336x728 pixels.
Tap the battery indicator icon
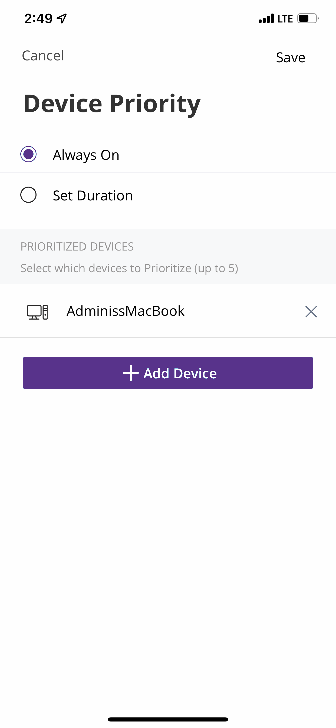(308, 18)
